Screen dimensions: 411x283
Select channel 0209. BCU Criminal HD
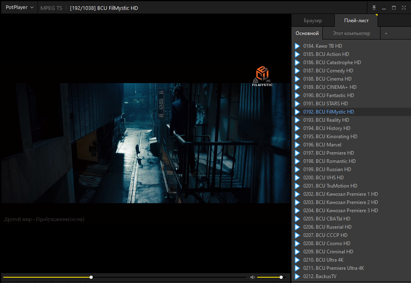coord(351,252)
